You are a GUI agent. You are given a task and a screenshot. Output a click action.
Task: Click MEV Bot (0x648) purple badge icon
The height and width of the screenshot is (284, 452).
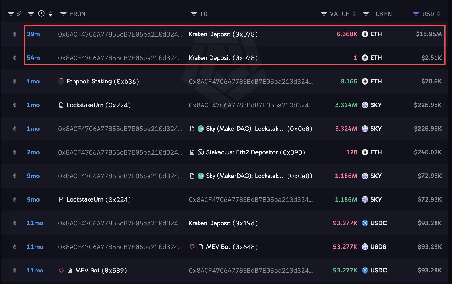(192, 246)
